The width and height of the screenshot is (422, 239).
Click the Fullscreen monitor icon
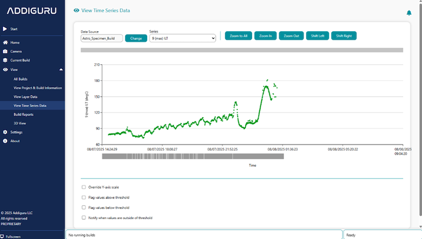click(x=3, y=236)
